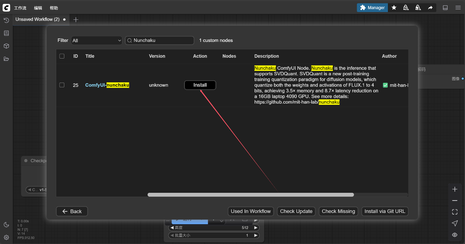Click the Install button for ComfyUI-nunchaku

(200, 85)
